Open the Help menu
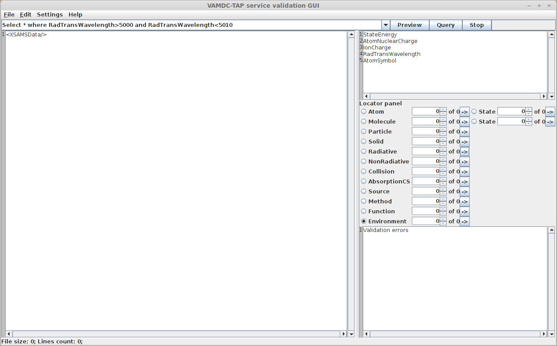Screen dimensions: 557x346 76,14
